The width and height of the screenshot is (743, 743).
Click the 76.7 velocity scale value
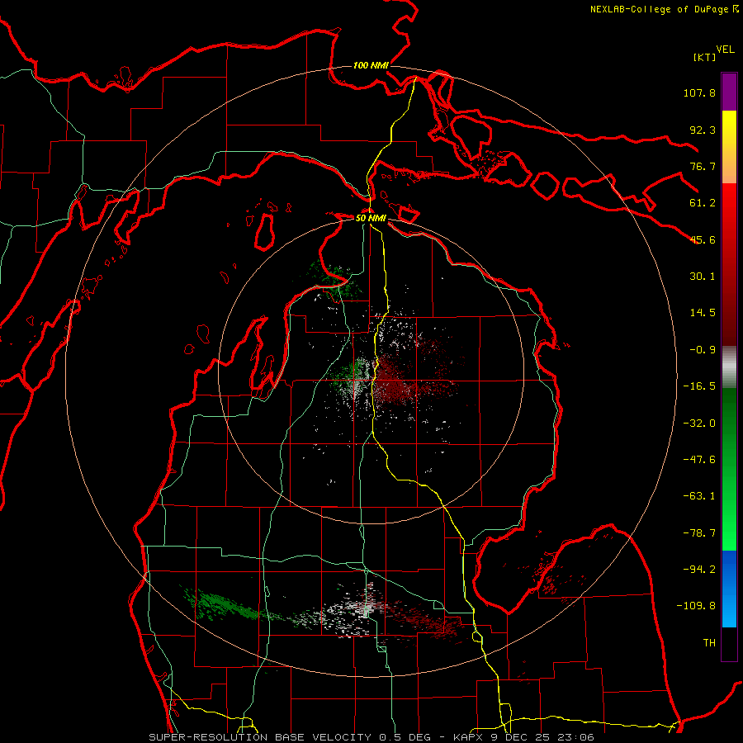click(x=703, y=166)
